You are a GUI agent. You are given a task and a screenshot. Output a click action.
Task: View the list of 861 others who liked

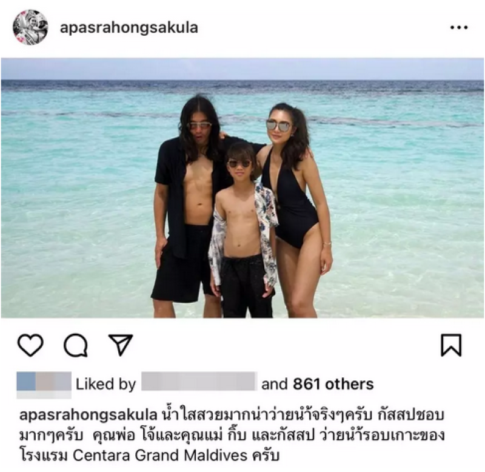333,384
